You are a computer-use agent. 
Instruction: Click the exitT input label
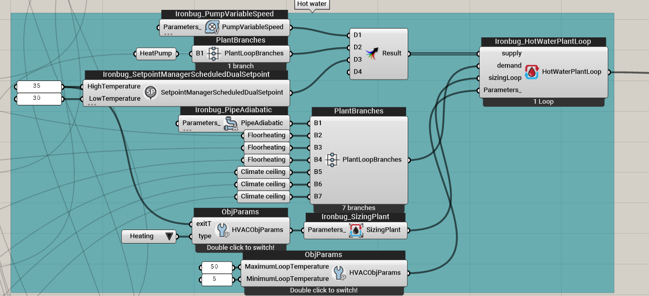click(203, 224)
